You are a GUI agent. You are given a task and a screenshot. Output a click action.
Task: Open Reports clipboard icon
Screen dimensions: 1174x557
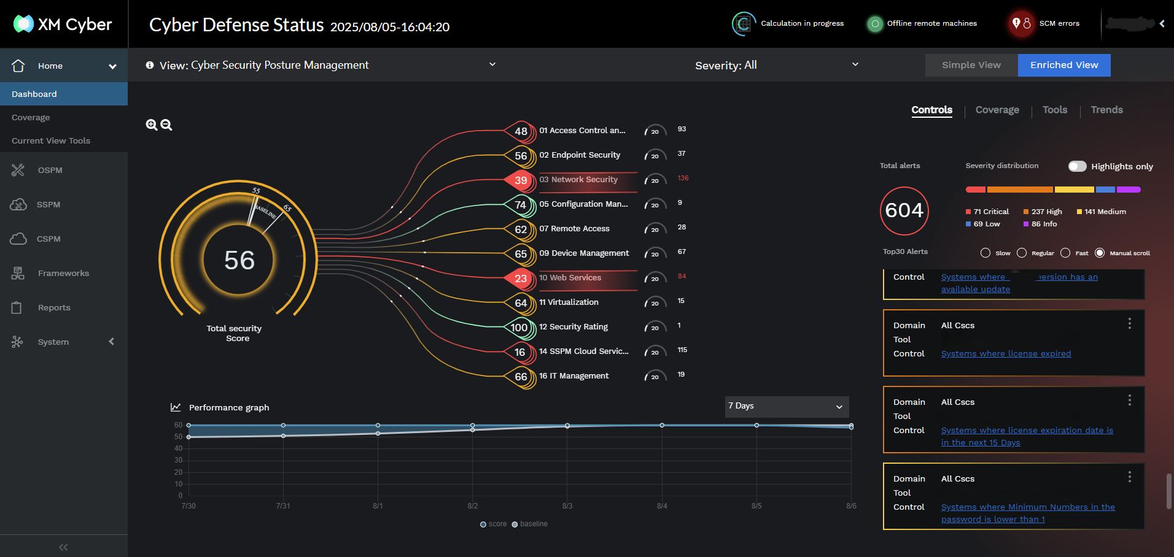point(17,307)
